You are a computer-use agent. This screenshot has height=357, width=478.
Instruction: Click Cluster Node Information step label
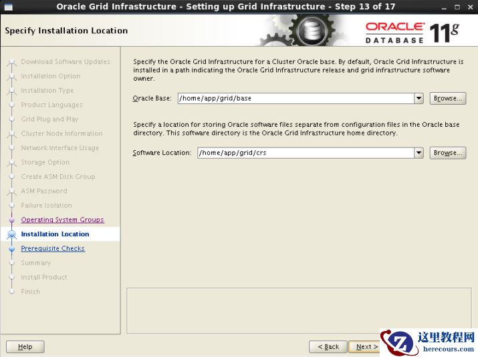[62, 133]
